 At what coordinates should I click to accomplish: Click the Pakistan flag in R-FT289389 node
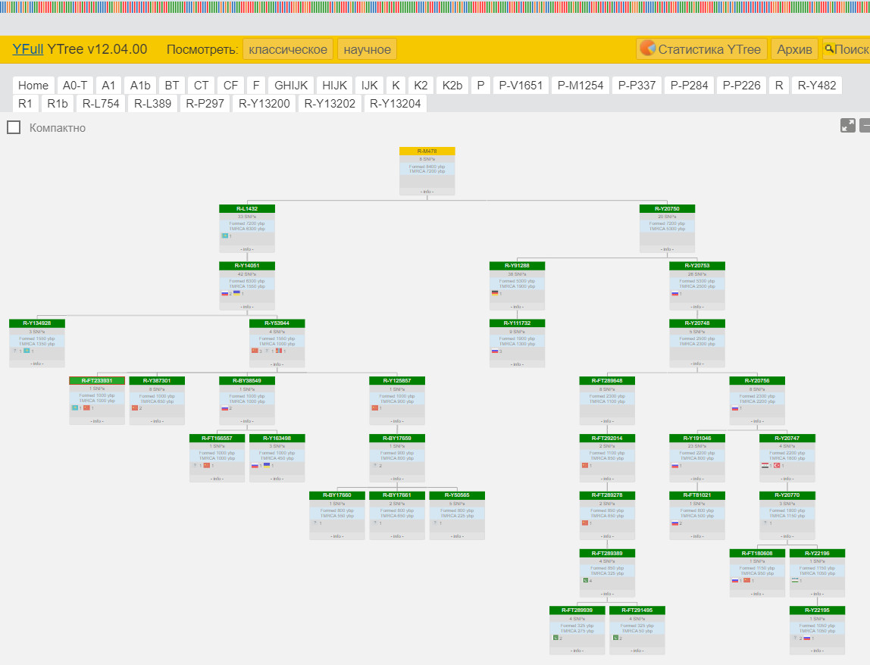click(x=585, y=580)
